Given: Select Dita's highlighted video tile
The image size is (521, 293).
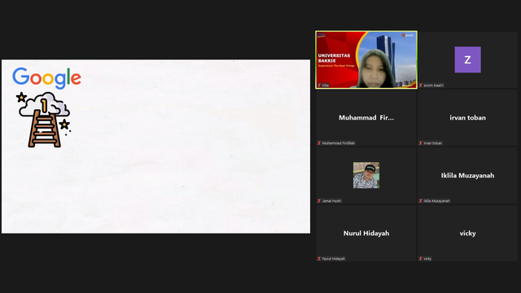Looking at the screenshot, I should pos(366,59).
